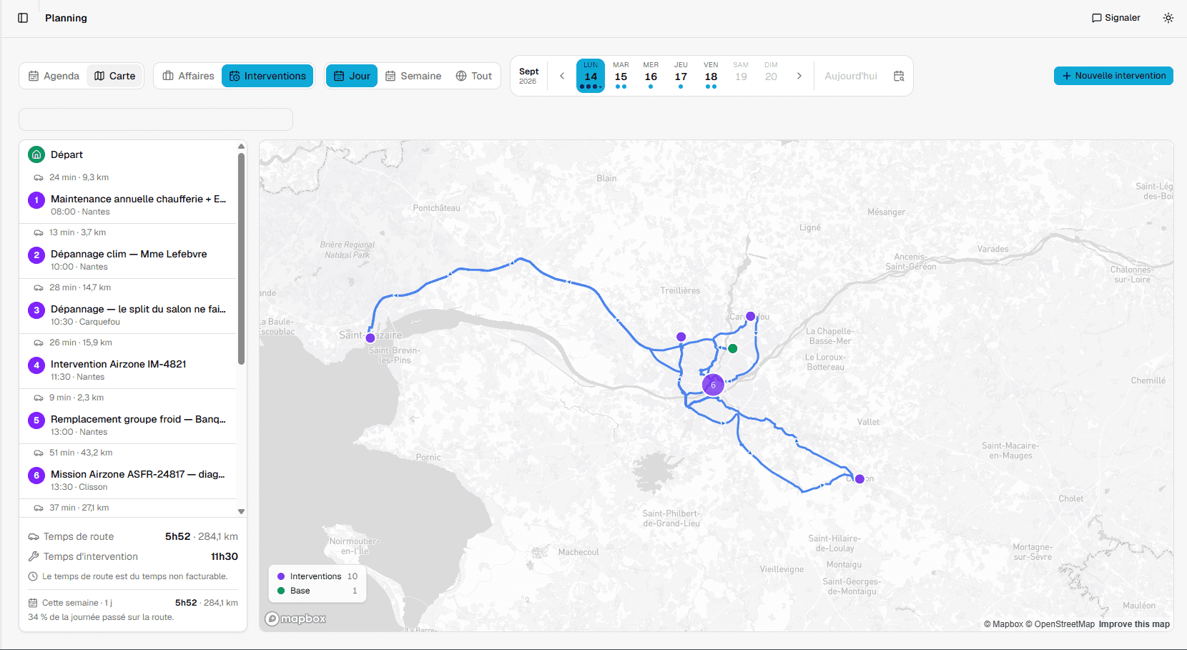Select the Semaine range

click(413, 76)
